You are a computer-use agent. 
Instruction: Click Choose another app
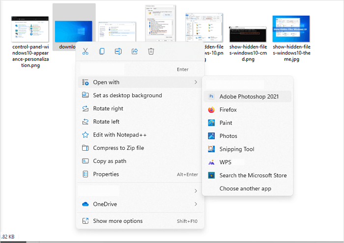pos(245,189)
